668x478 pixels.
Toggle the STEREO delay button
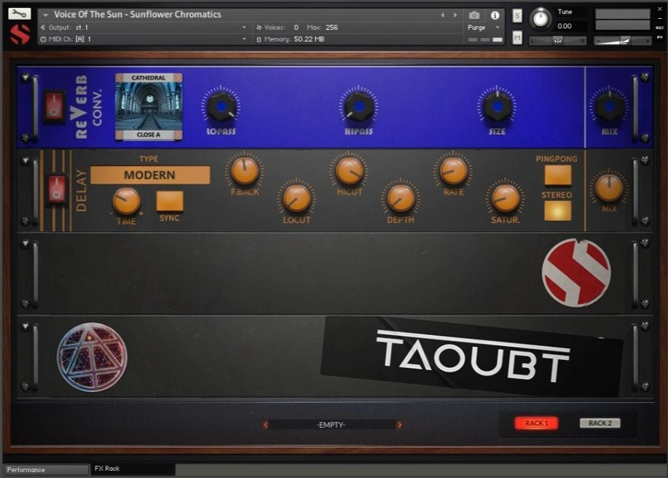[558, 211]
